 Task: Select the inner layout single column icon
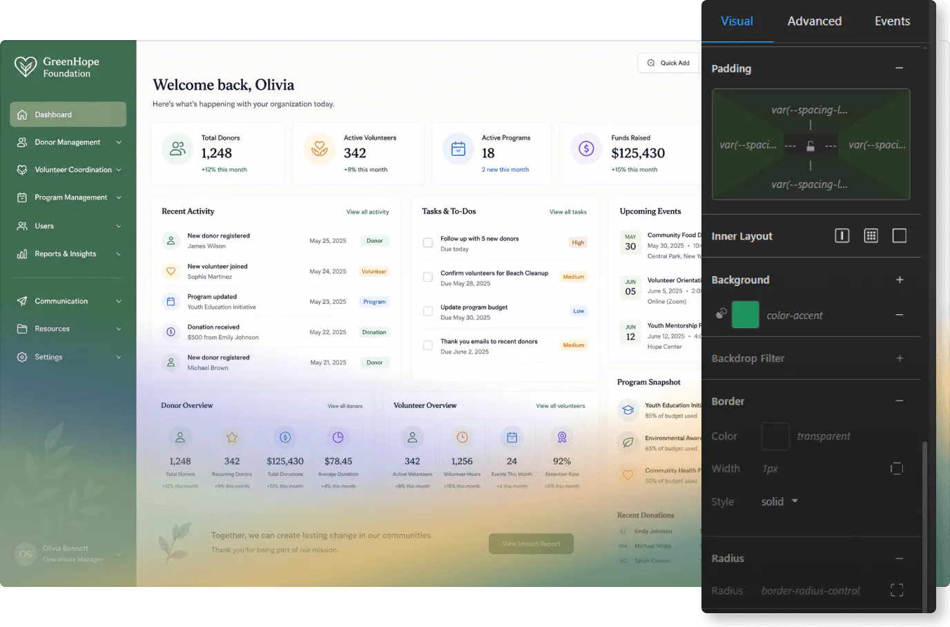(842, 235)
